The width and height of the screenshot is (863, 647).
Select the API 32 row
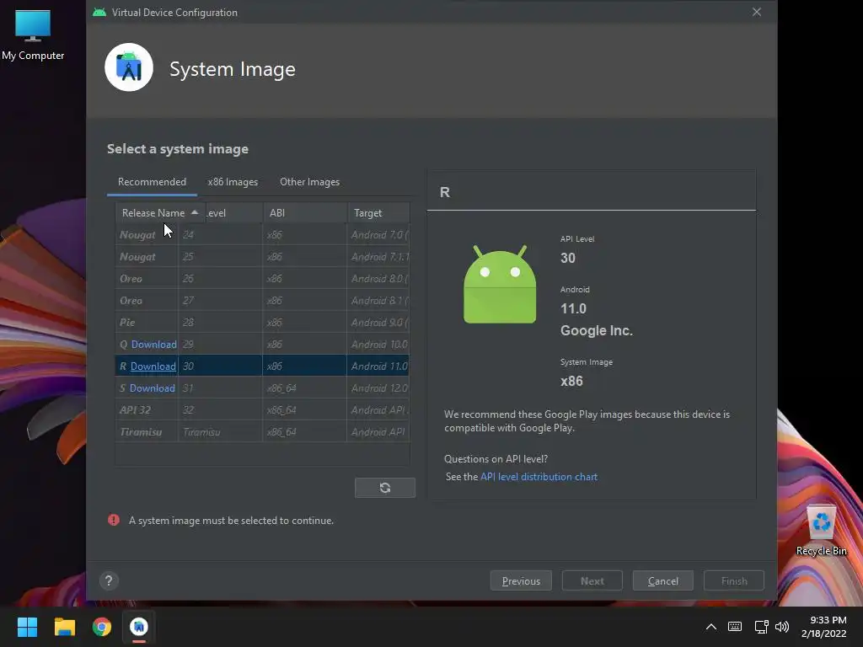tap(263, 410)
